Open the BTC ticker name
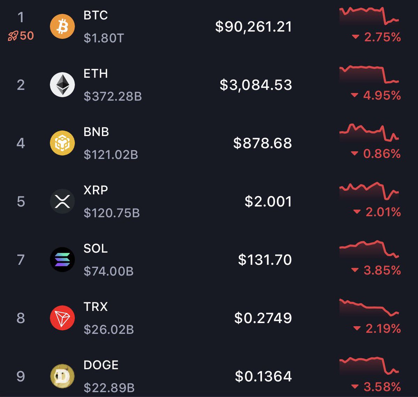This screenshot has width=418, height=397. coord(95,15)
